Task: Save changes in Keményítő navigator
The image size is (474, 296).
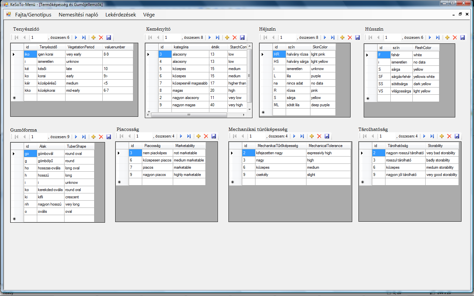Action: 242,37
